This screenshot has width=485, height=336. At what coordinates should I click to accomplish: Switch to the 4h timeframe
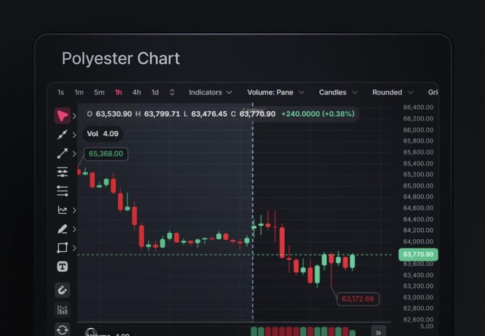click(x=136, y=93)
